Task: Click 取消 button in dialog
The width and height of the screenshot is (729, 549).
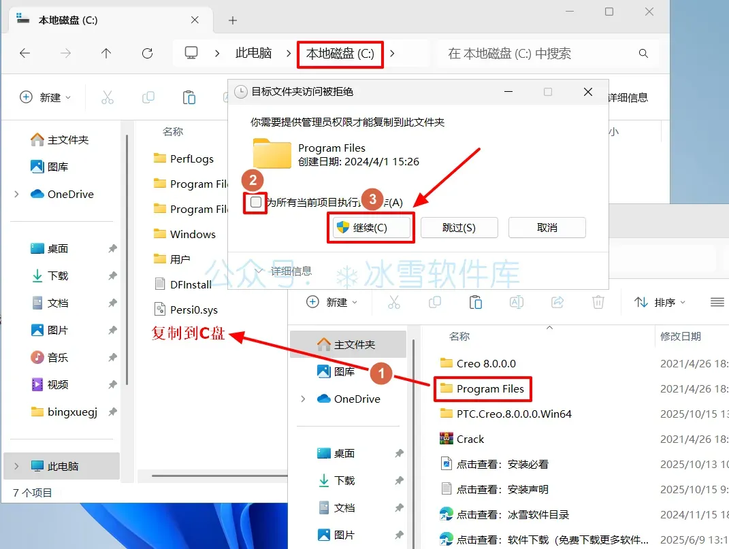Action: coord(547,228)
